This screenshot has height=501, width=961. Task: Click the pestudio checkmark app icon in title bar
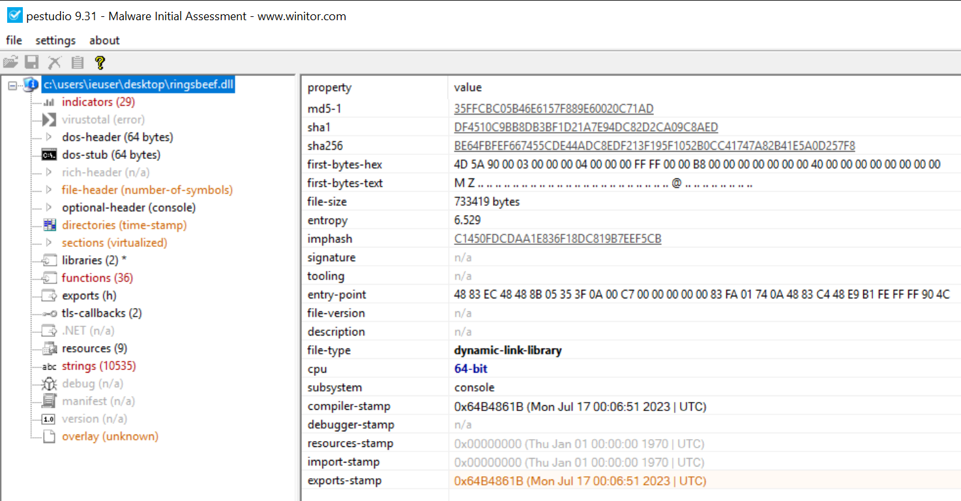coord(14,16)
